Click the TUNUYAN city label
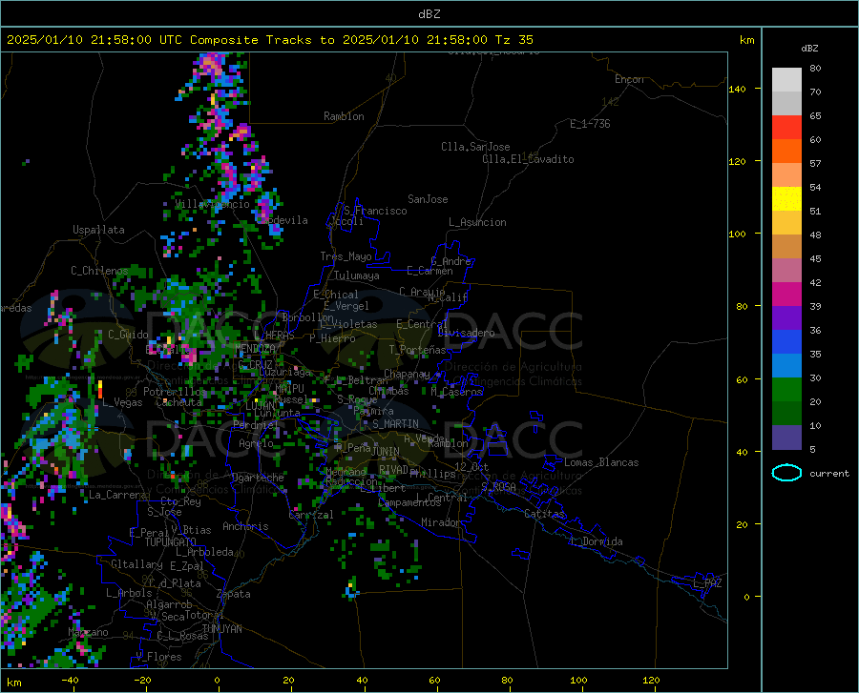Viewport: 859px width, 693px height. pos(221,629)
